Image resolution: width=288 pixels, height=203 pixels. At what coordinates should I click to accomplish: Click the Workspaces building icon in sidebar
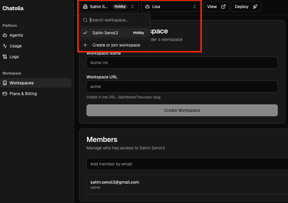[x=5, y=83]
